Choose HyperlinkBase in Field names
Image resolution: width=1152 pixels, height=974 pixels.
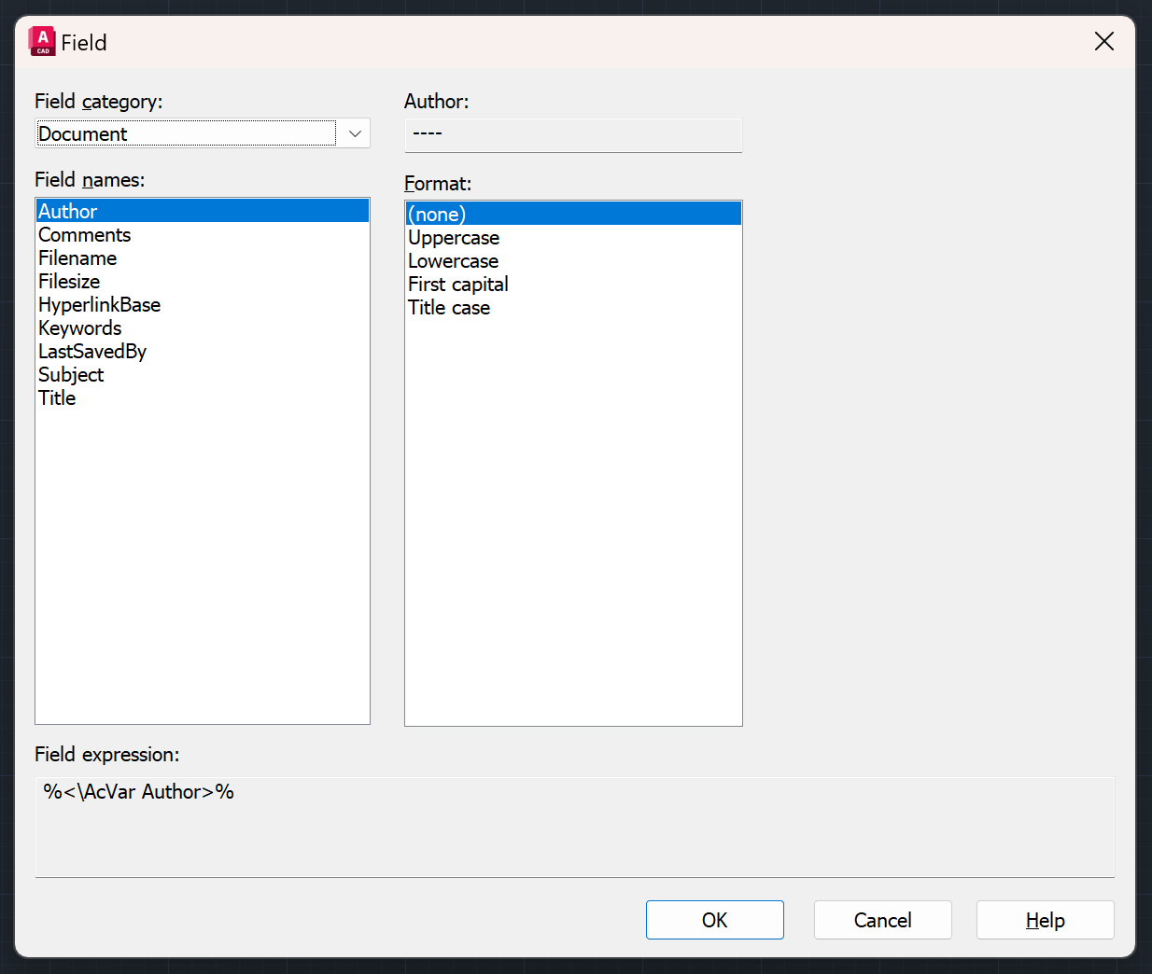(x=99, y=304)
